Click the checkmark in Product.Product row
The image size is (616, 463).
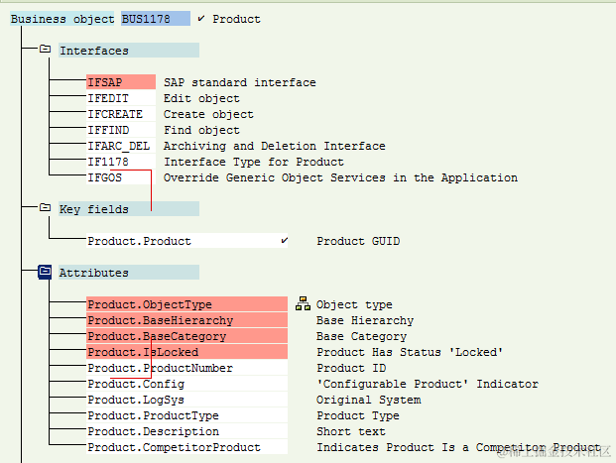pyautogui.click(x=285, y=240)
